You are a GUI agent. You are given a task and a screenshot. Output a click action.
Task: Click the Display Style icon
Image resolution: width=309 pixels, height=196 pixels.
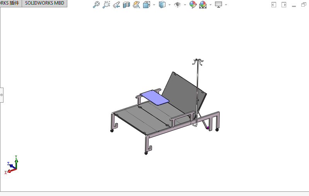(x=162, y=5)
